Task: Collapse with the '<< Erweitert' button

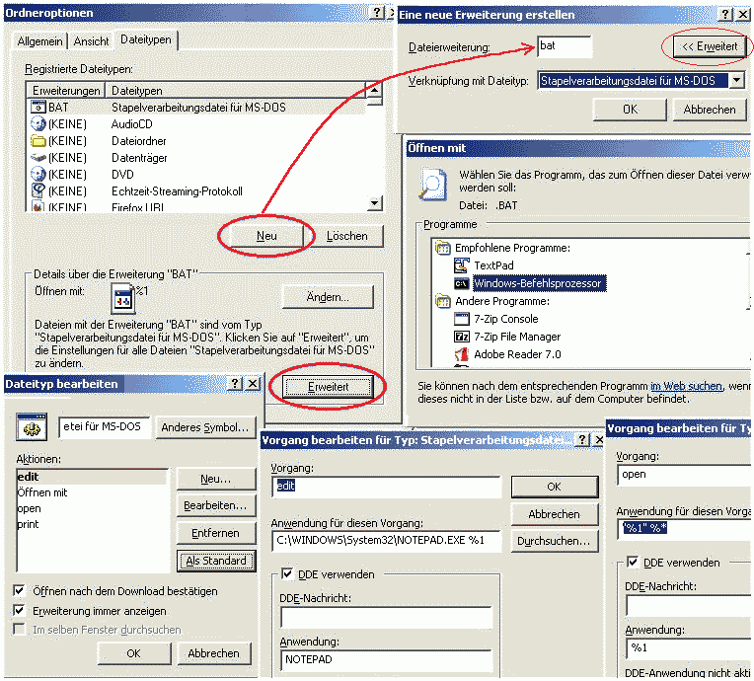Action: click(x=705, y=46)
